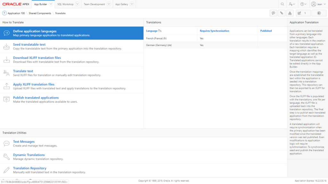
Task: Run the application with the play button
Action: click(319, 13)
